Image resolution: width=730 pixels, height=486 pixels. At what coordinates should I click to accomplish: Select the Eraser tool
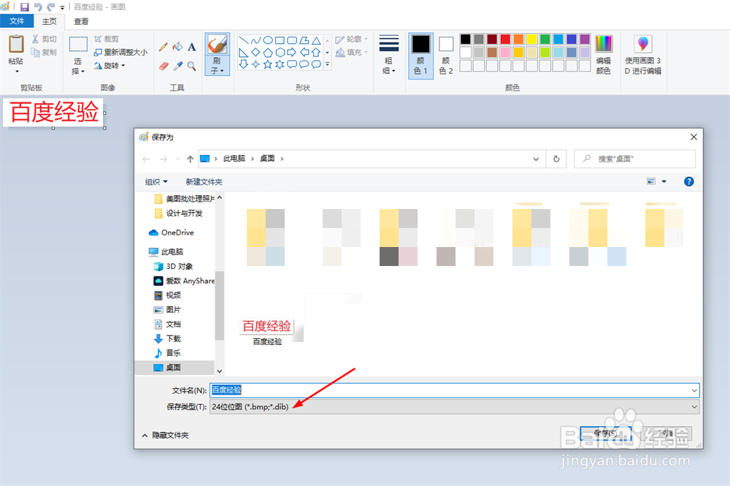click(164, 65)
